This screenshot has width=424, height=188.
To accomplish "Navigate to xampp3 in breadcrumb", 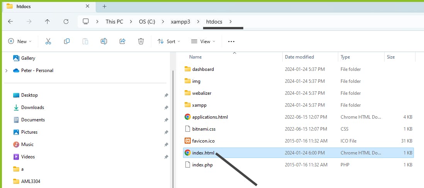I will [180, 22].
